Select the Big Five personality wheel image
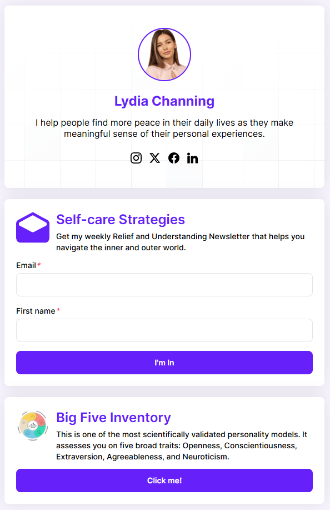This screenshot has height=510, width=330. [x=33, y=425]
